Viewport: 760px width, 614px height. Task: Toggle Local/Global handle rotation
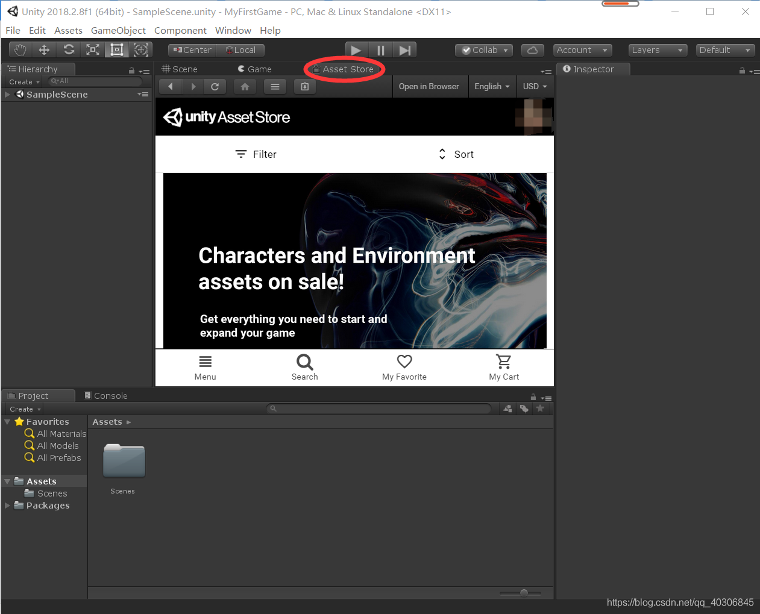point(240,50)
